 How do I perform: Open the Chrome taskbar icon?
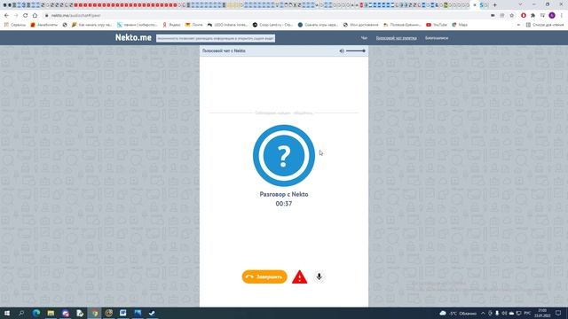(x=95, y=313)
